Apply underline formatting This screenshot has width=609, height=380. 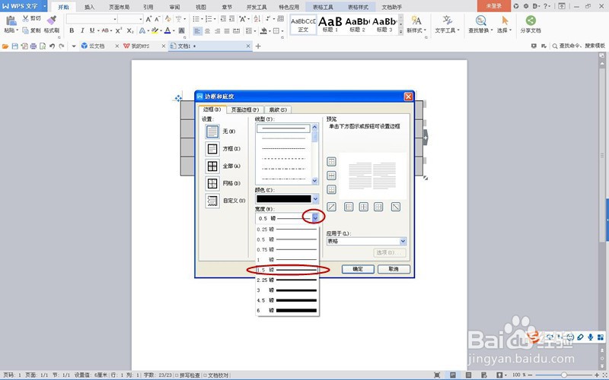tap(92, 30)
